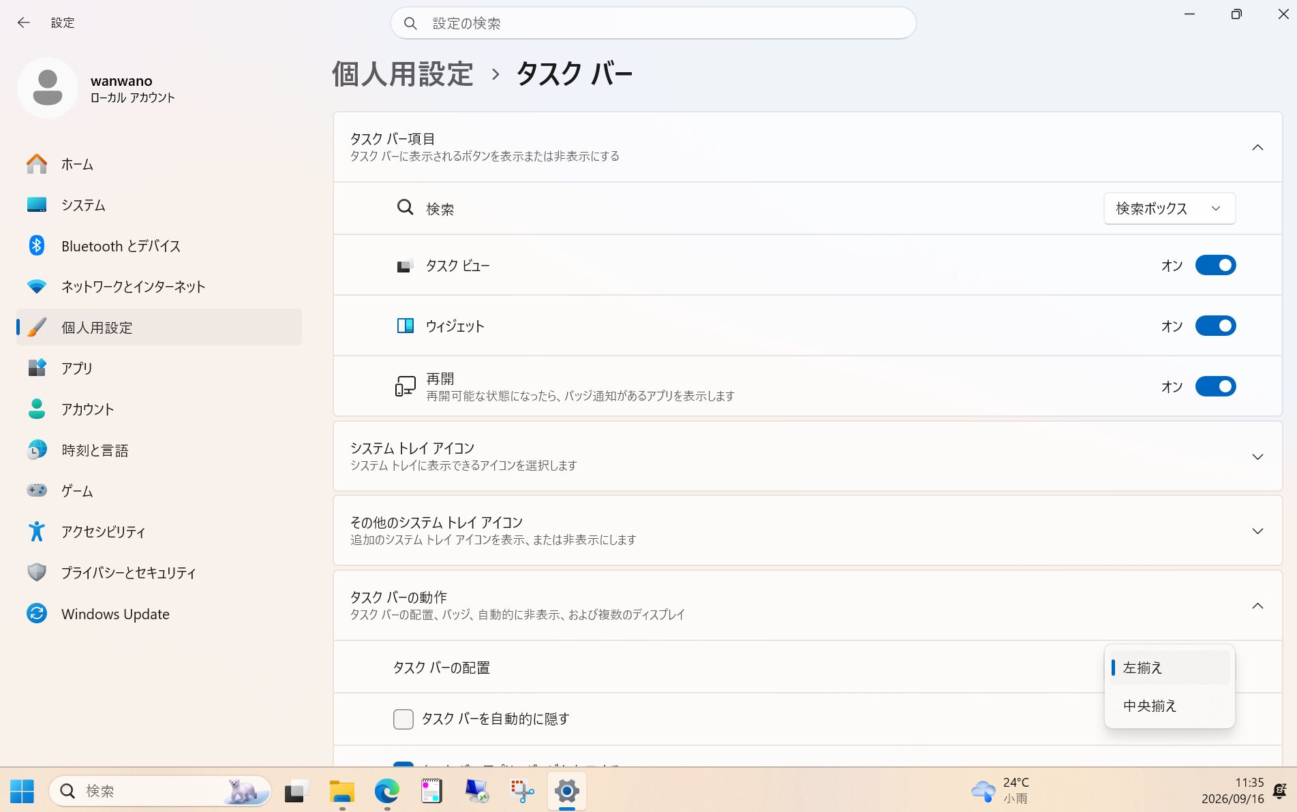The image size is (1297, 812).
Task: Select アプリ in the sidebar
Action: click(x=159, y=369)
